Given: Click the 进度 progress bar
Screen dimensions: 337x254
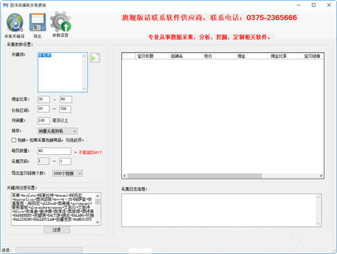Looking at the screenshot, I should (x=49, y=250).
